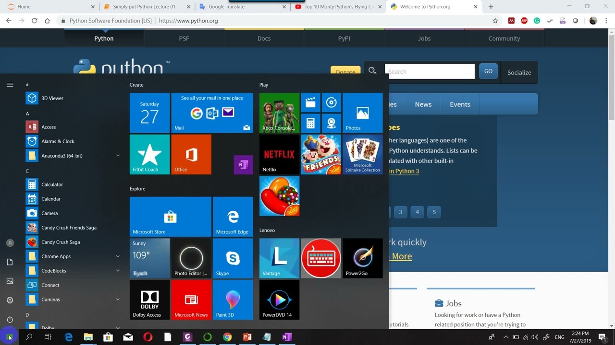
Task: Switch to the Simply put Python Lecture tab
Action: click(147, 7)
